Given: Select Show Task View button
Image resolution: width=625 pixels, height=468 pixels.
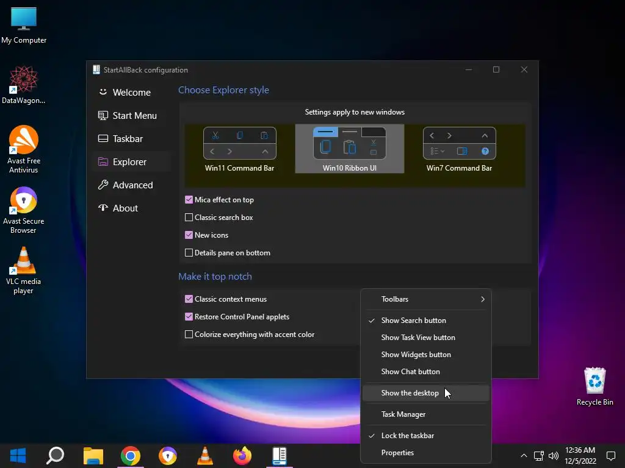Looking at the screenshot, I should point(425,338).
